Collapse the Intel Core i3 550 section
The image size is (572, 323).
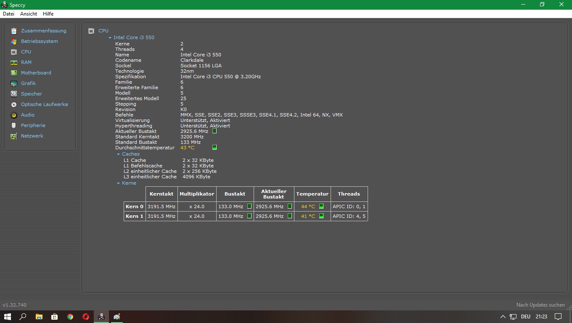110,38
